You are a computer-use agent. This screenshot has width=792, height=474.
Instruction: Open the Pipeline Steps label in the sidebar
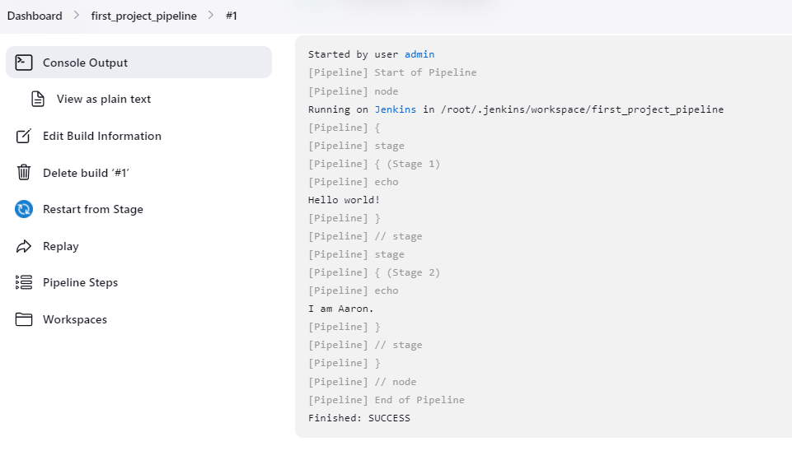[x=80, y=282]
